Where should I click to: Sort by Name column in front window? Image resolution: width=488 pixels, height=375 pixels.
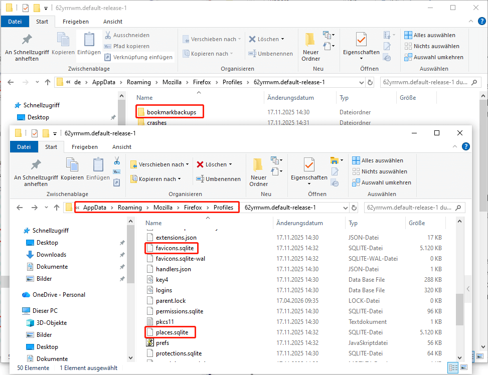coord(153,223)
